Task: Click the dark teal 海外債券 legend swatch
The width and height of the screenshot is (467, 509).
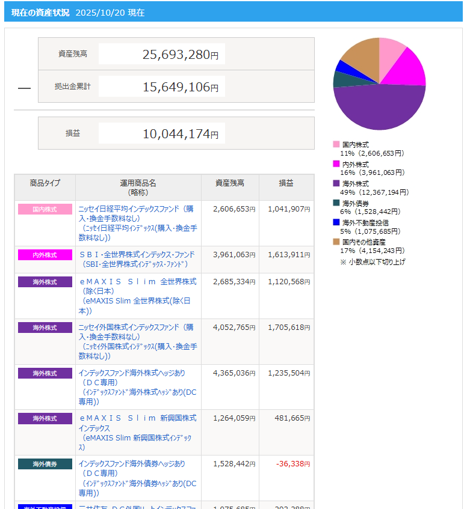Action: pyautogui.click(x=336, y=203)
